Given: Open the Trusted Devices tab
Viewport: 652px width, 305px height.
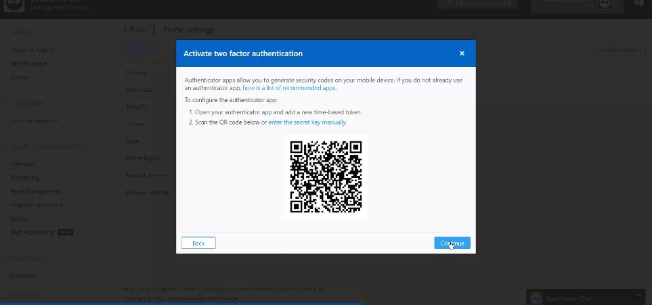Looking at the screenshot, I should (x=147, y=175).
